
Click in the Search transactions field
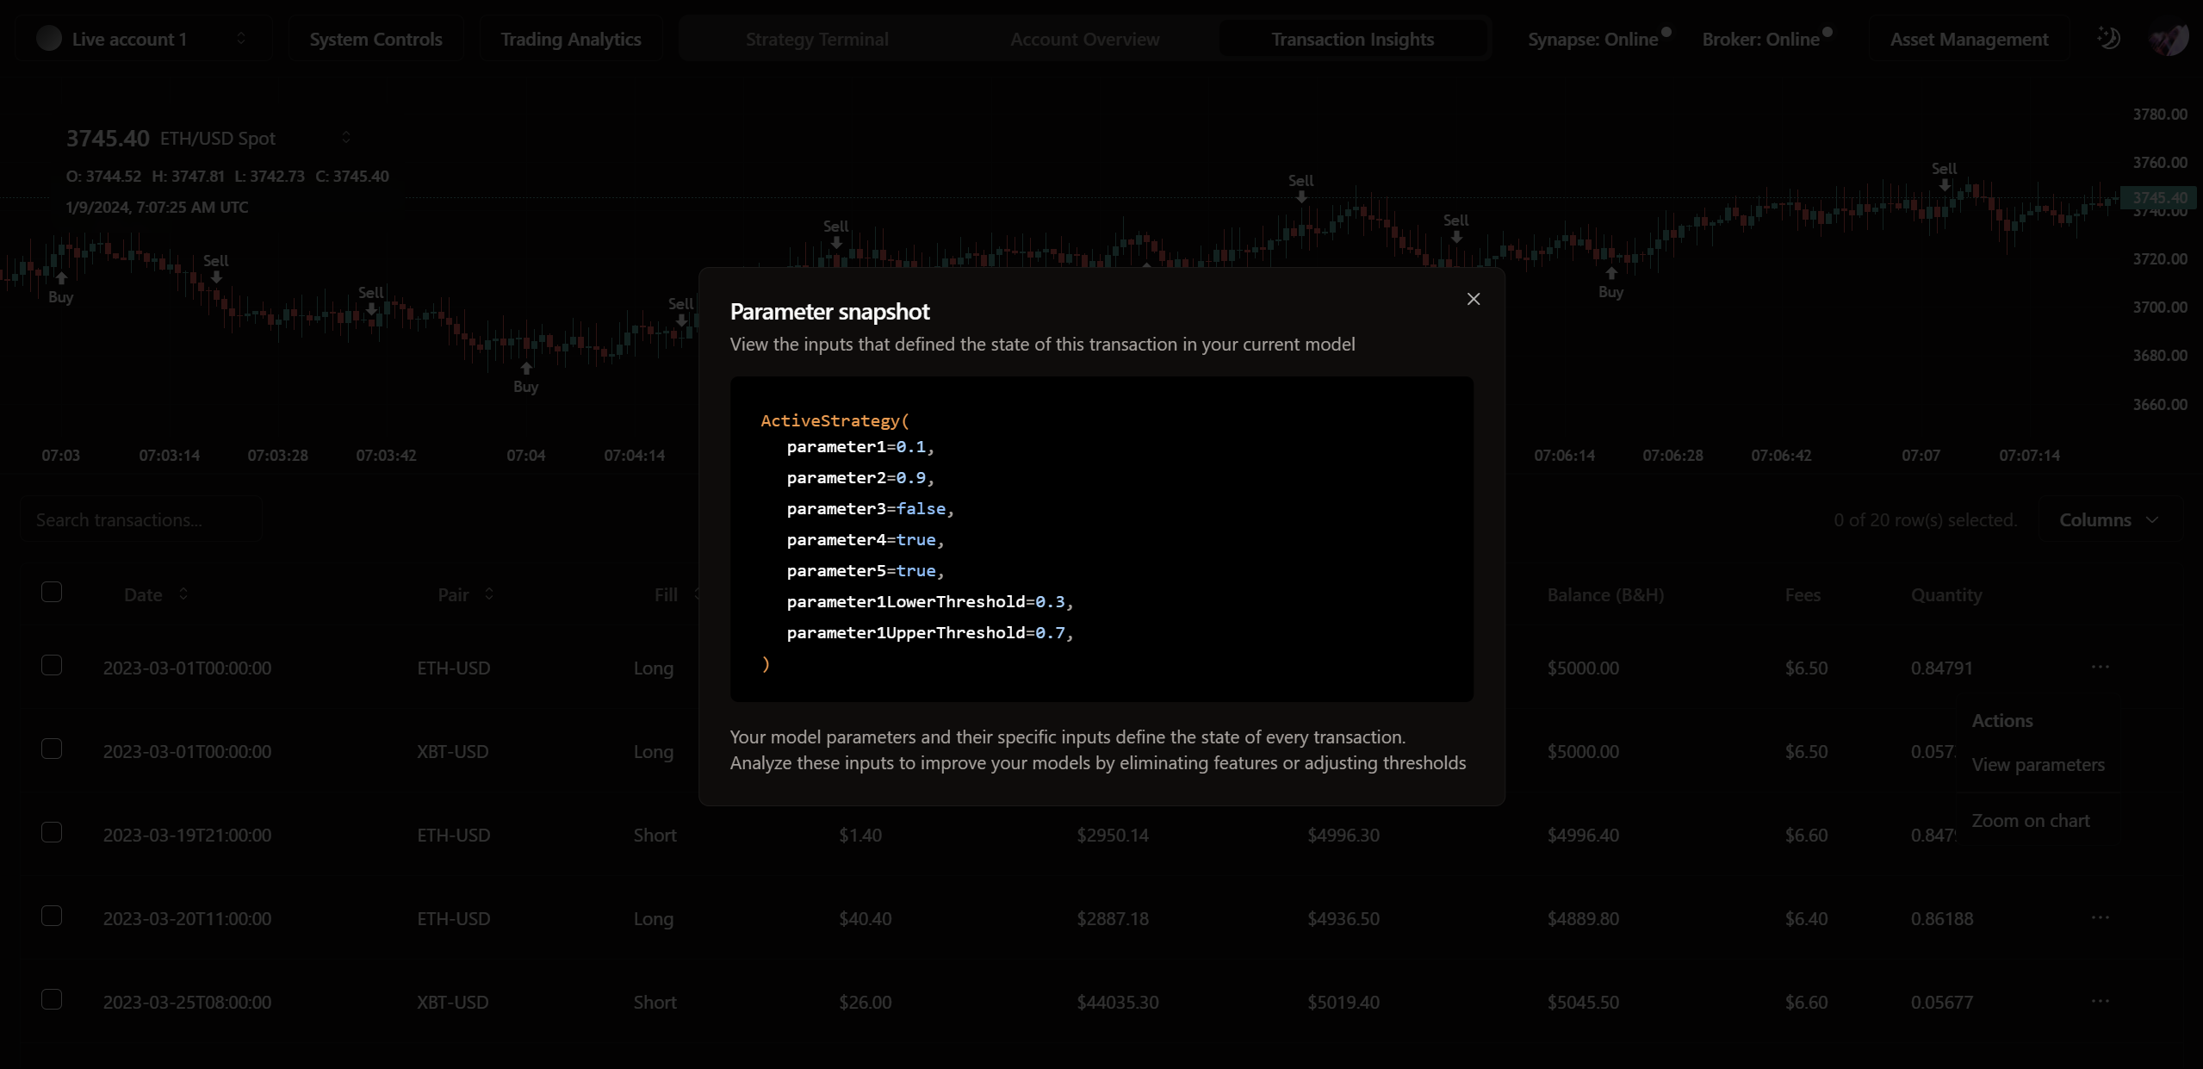click(141, 519)
